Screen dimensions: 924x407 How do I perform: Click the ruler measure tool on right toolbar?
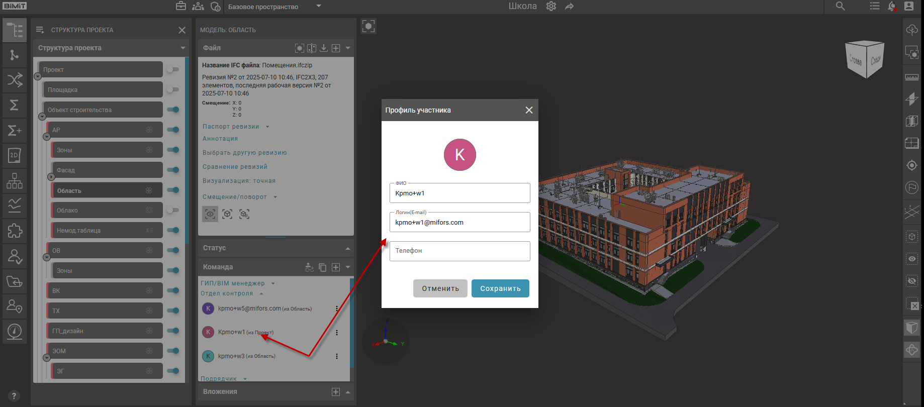pyautogui.click(x=911, y=77)
